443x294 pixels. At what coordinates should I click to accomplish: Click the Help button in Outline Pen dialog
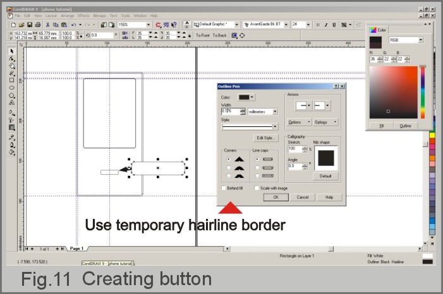pos(329,197)
